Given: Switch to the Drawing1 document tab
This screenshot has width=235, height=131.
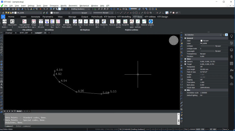Looking at the screenshot, I should (x=9, y=33).
